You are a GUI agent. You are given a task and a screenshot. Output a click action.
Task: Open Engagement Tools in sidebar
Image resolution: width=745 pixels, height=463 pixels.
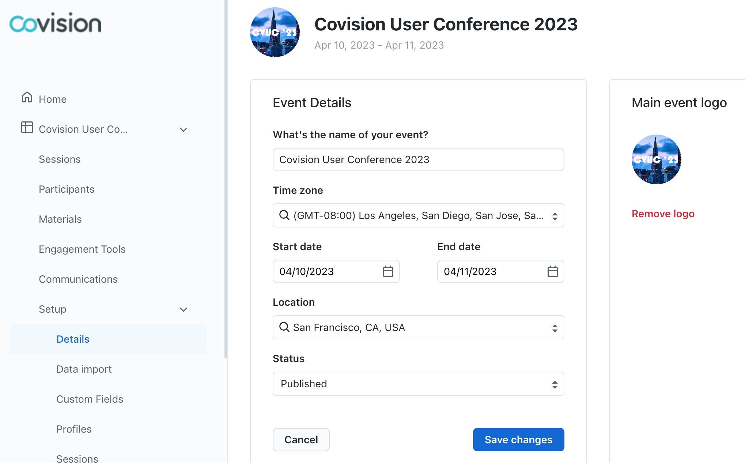[x=82, y=249]
